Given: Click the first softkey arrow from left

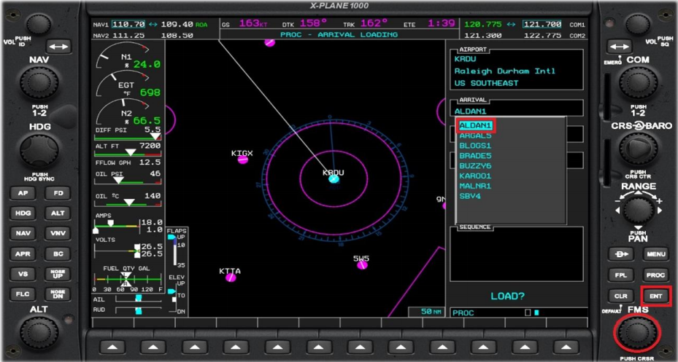Looking at the screenshot, I should tap(112, 347).
